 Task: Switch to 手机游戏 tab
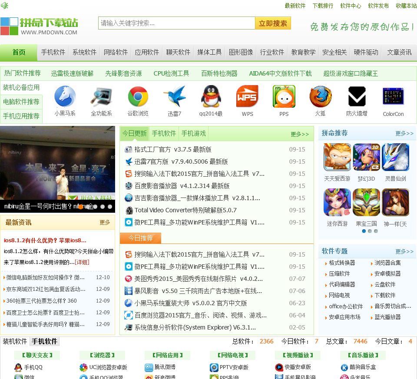(x=193, y=133)
